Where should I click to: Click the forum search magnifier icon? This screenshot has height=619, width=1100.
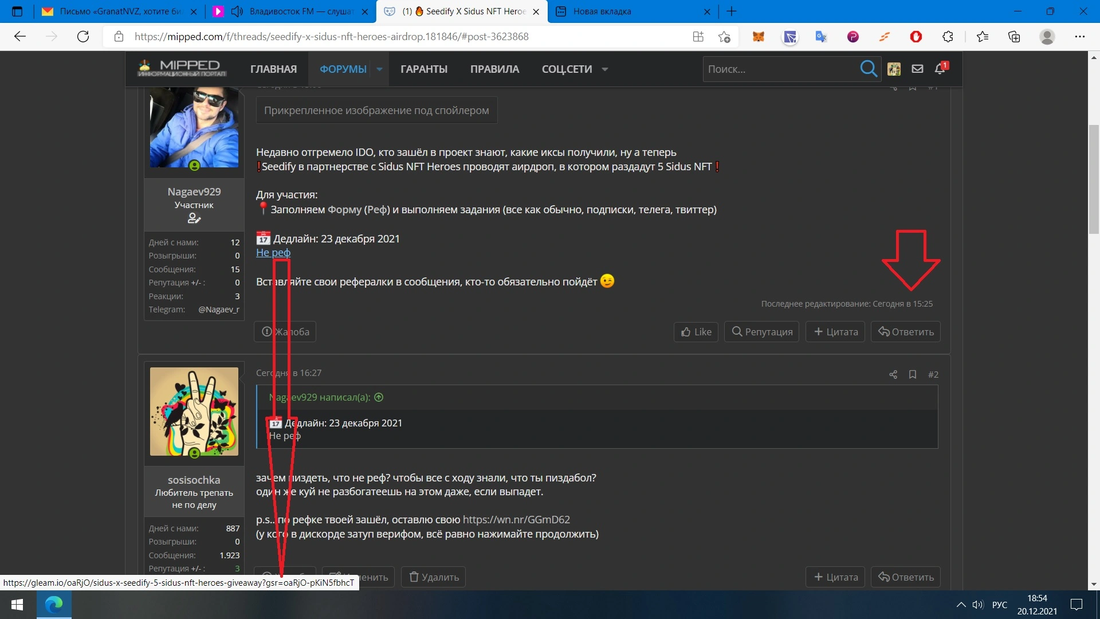[869, 69]
